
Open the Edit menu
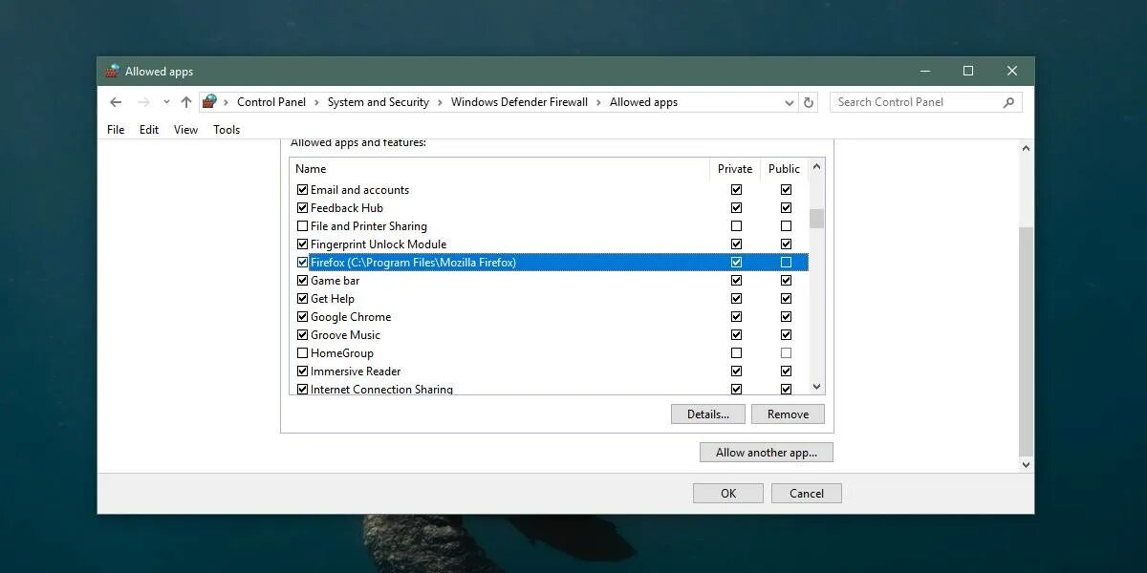149,130
